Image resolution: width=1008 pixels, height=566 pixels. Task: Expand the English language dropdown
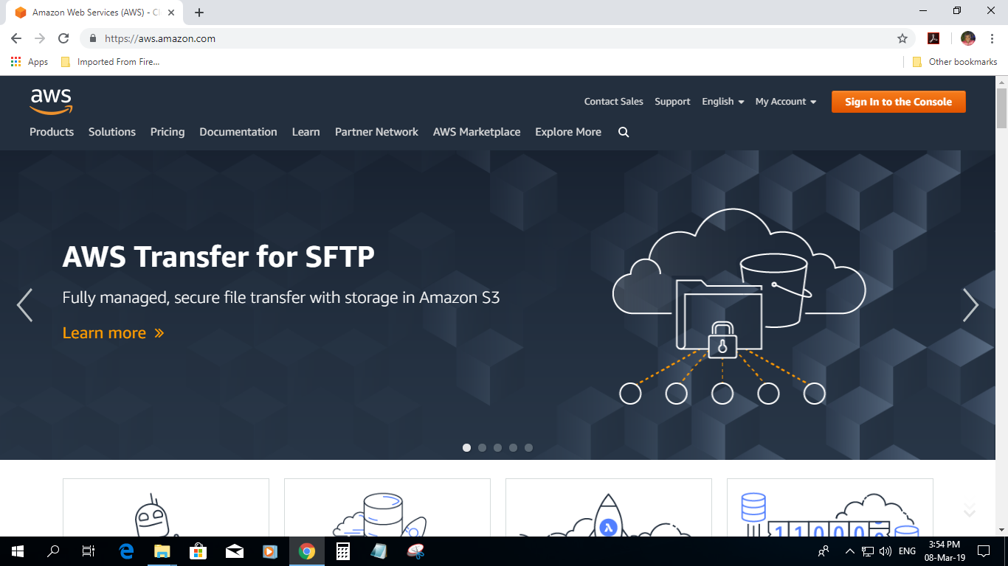pos(723,102)
